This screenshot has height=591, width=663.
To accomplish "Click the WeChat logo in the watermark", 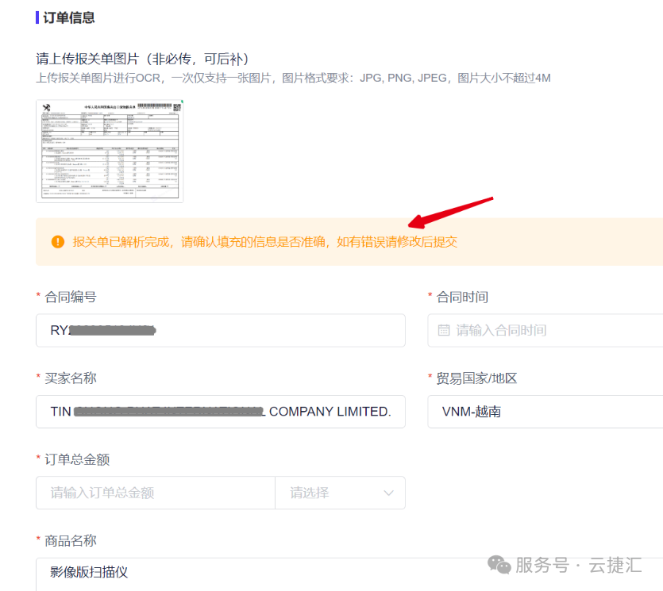I will [x=499, y=565].
